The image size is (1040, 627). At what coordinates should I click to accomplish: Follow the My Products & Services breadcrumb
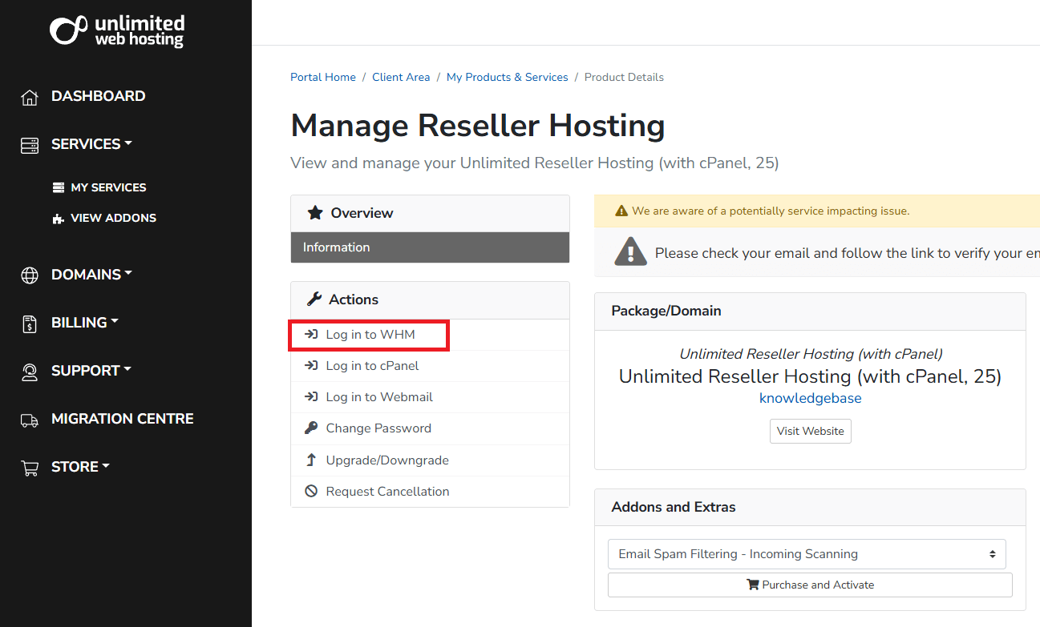point(507,78)
